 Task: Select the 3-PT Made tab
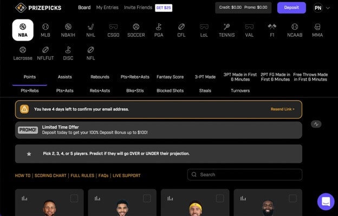205,77
